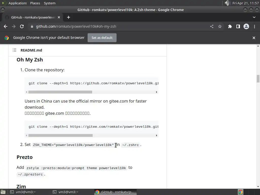Click the gitee clone code horizontal scrollbar thumb
The width and height of the screenshot is (260, 195).
[x=60, y=136]
